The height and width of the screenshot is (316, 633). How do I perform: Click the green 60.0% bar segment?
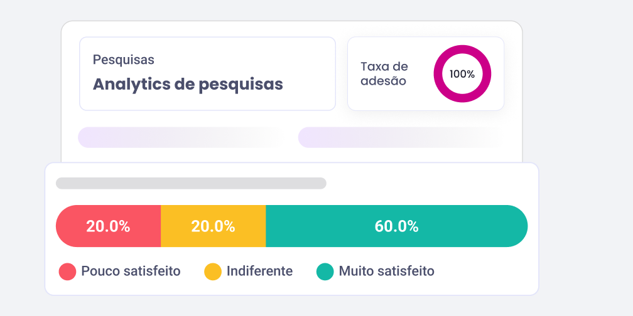tap(396, 226)
